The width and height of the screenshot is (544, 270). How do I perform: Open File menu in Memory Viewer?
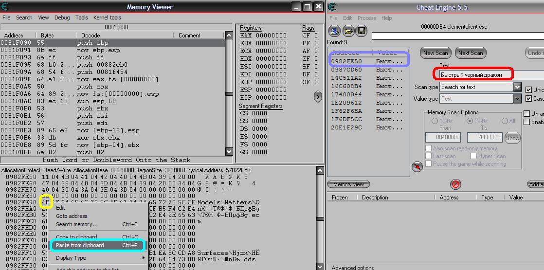6,18
